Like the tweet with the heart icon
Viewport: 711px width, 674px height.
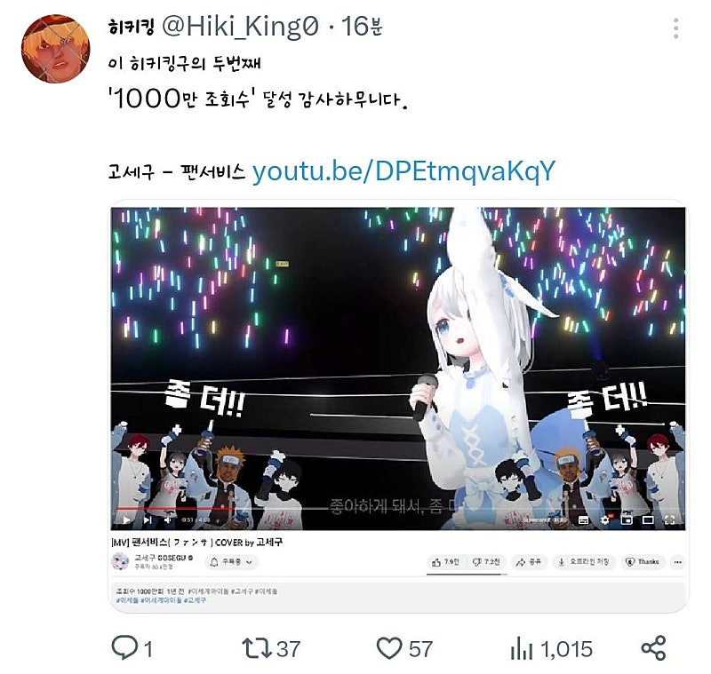pyautogui.click(x=389, y=648)
